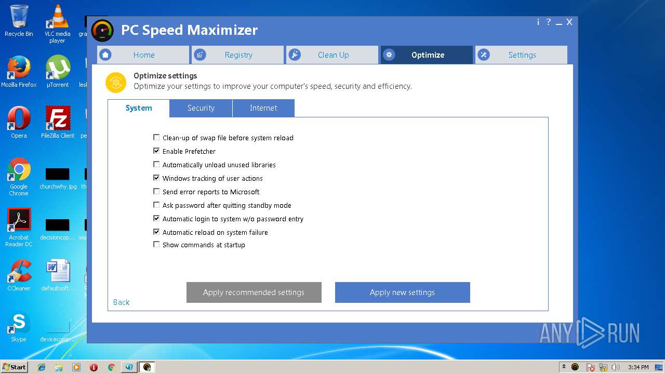
Task: Select the Security sub-tab
Action: [201, 108]
